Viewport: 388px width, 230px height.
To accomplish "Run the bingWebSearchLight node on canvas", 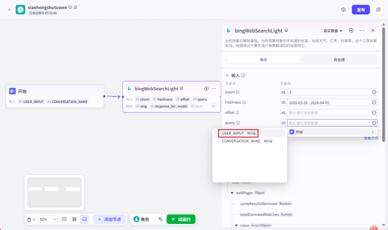I will pos(206,88).
